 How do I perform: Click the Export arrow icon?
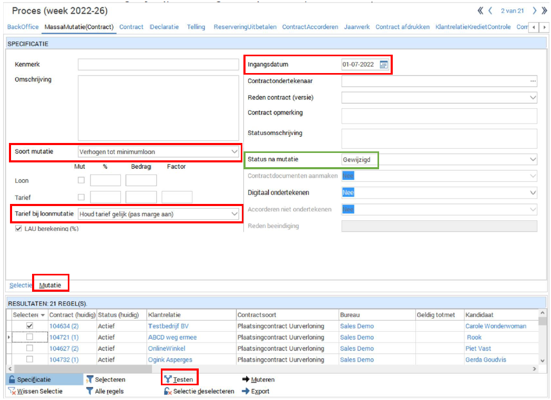coord(246,391)
